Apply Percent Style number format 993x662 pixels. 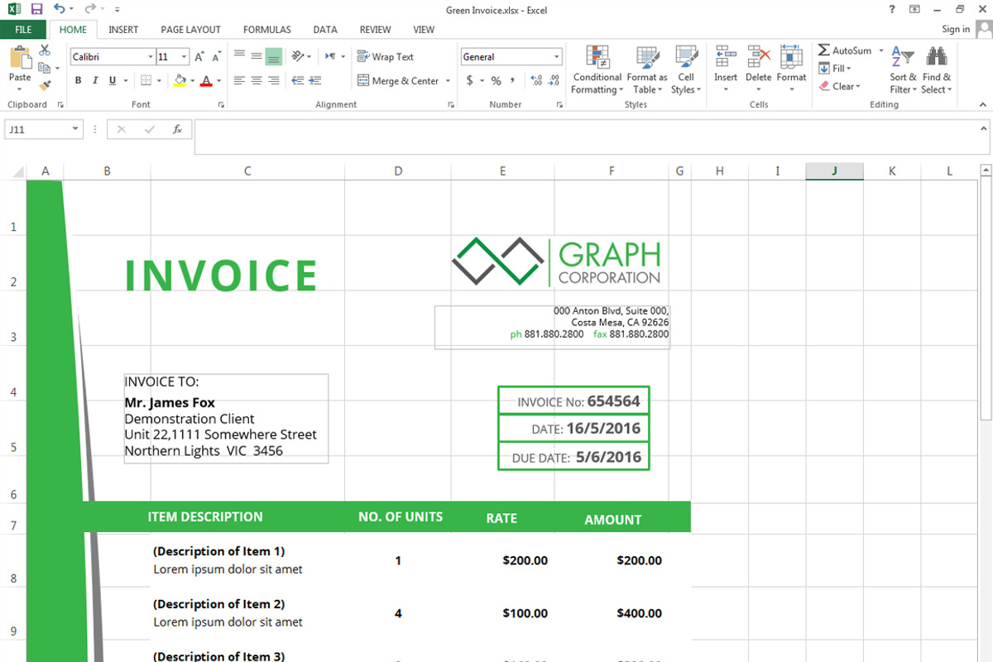(x=496, y=81)
